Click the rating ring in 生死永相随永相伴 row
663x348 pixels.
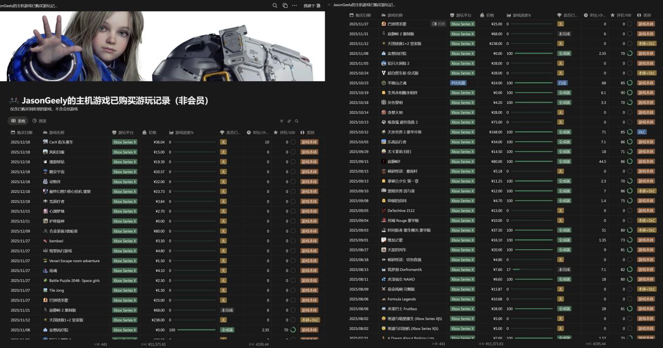(629, 93)
